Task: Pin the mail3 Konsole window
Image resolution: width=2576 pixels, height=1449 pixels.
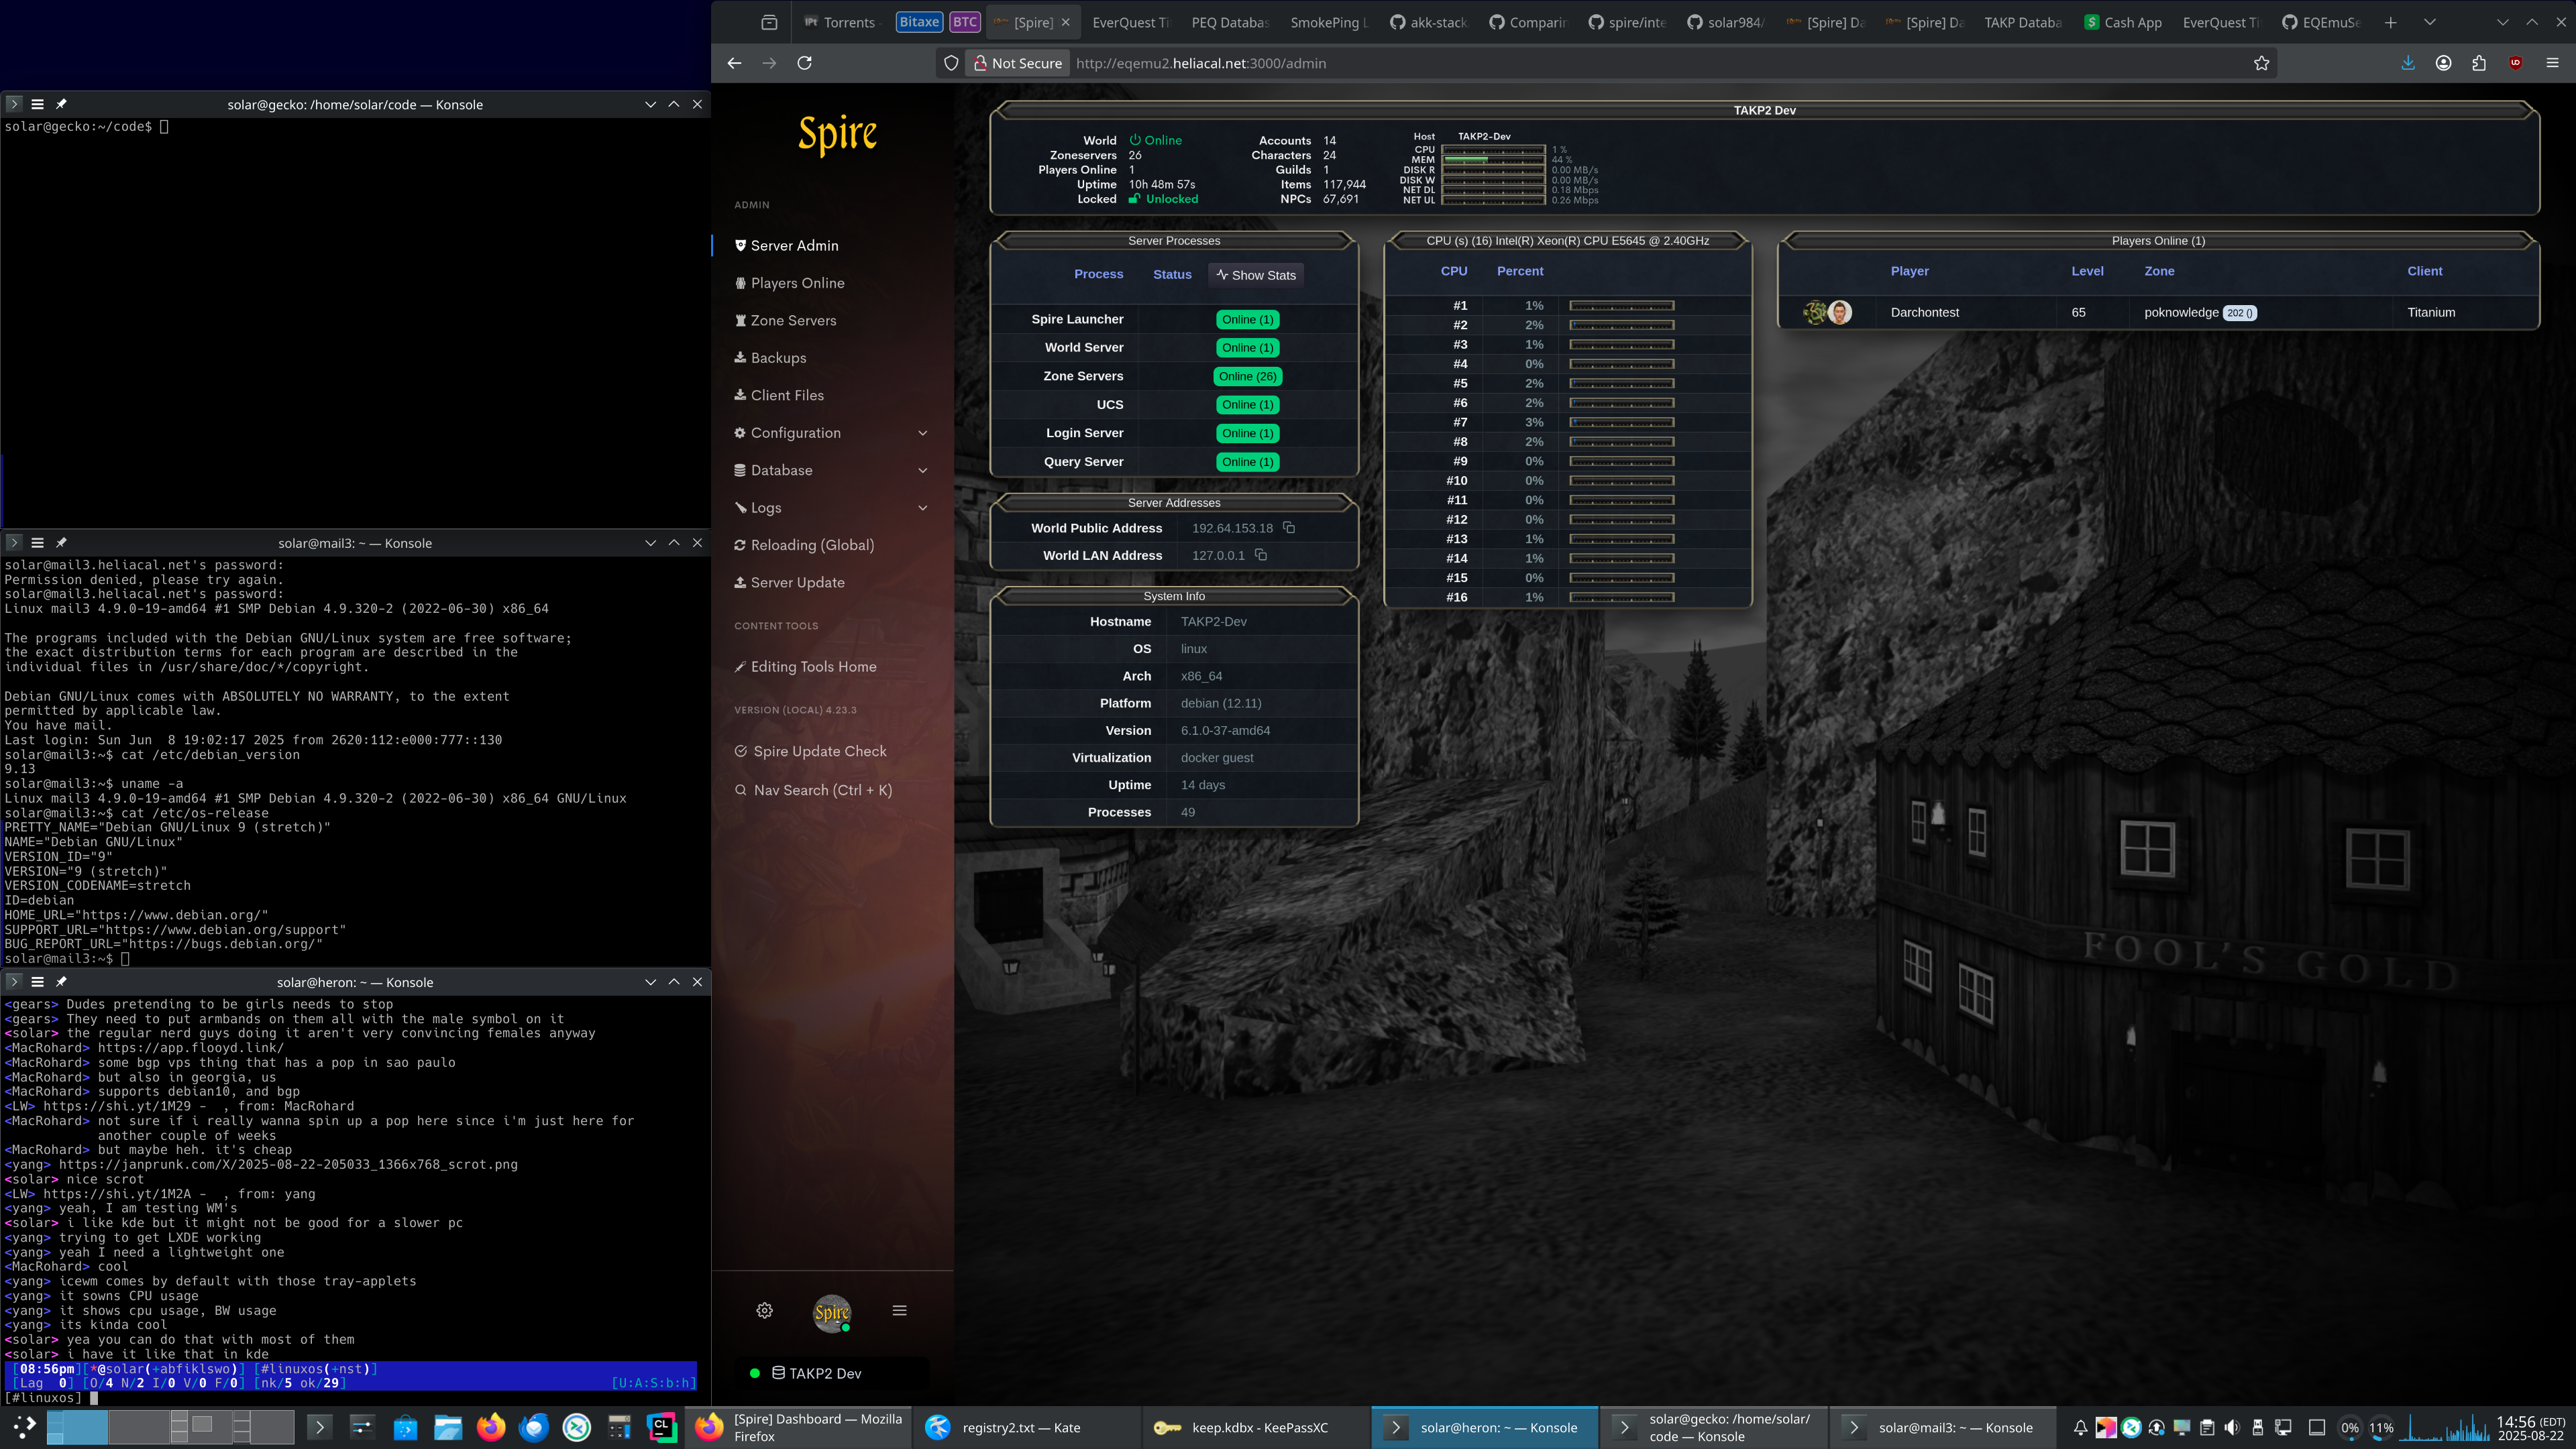Action: point(61,542)
